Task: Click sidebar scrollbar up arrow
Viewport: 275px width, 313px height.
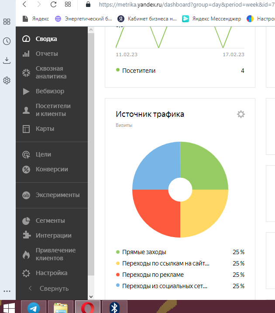Action: click(91, 30)
